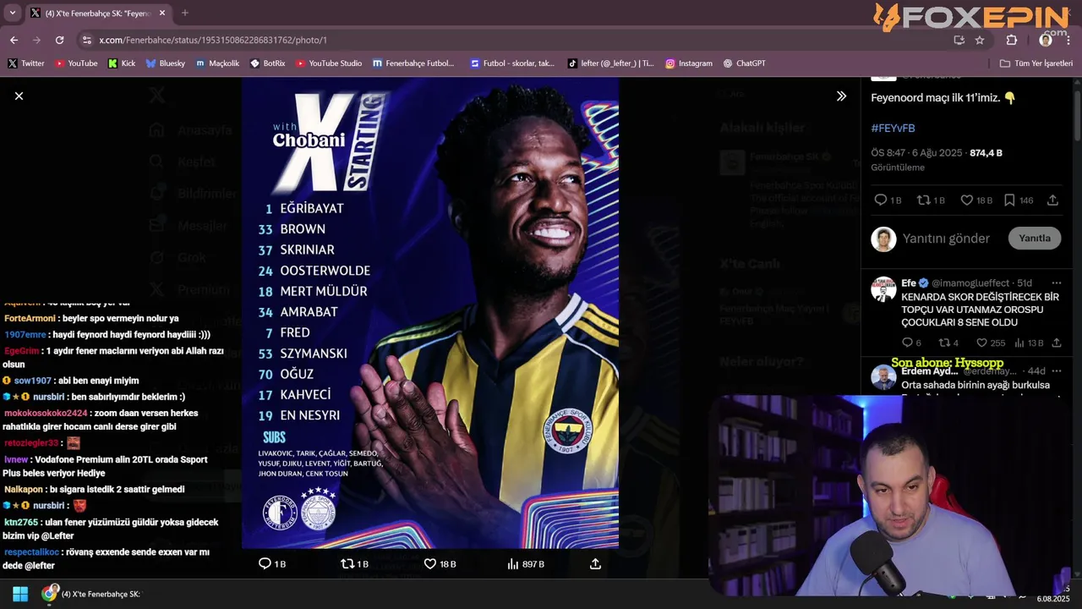Open the Fenerbahçe Futbol bookmark

[x=413, y=63]
